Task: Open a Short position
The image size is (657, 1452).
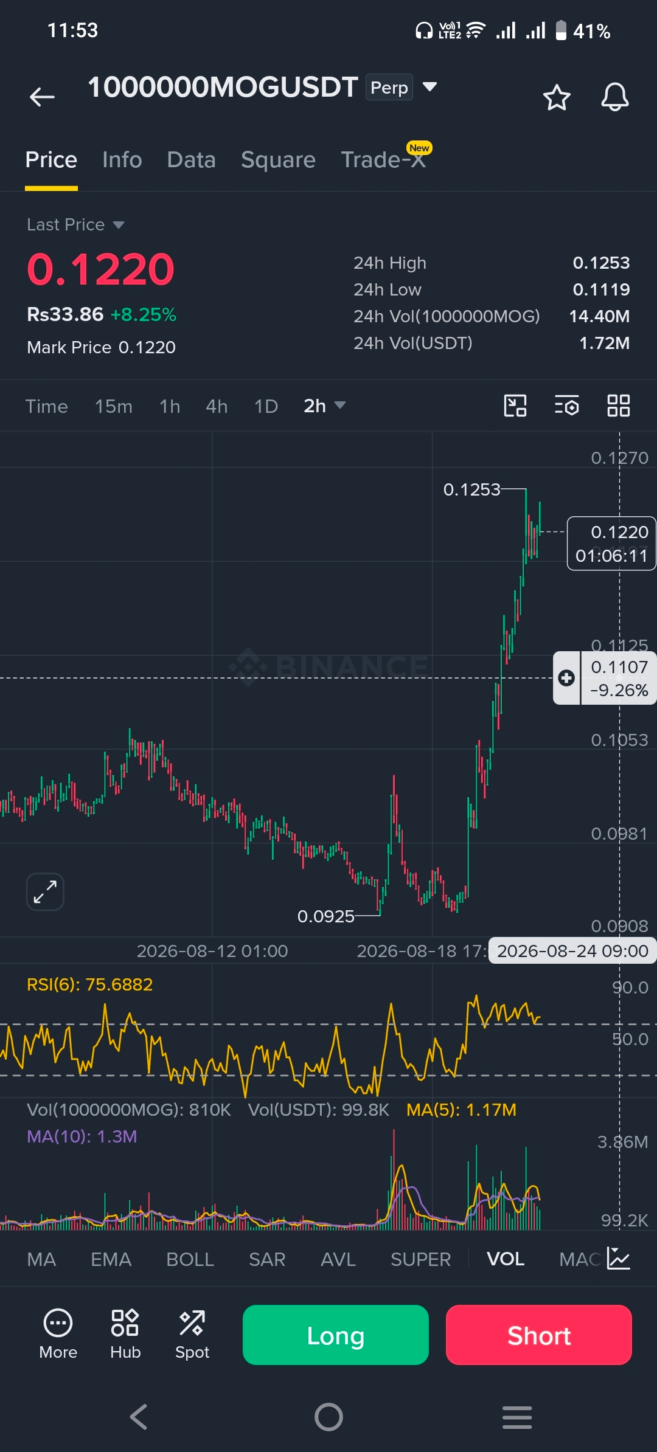Action: pos(539,1335)
